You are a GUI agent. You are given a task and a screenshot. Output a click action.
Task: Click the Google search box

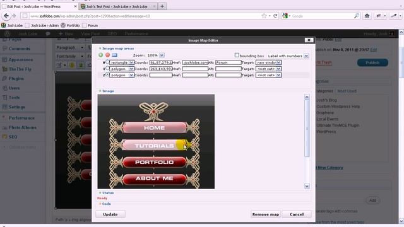point(322,16)
